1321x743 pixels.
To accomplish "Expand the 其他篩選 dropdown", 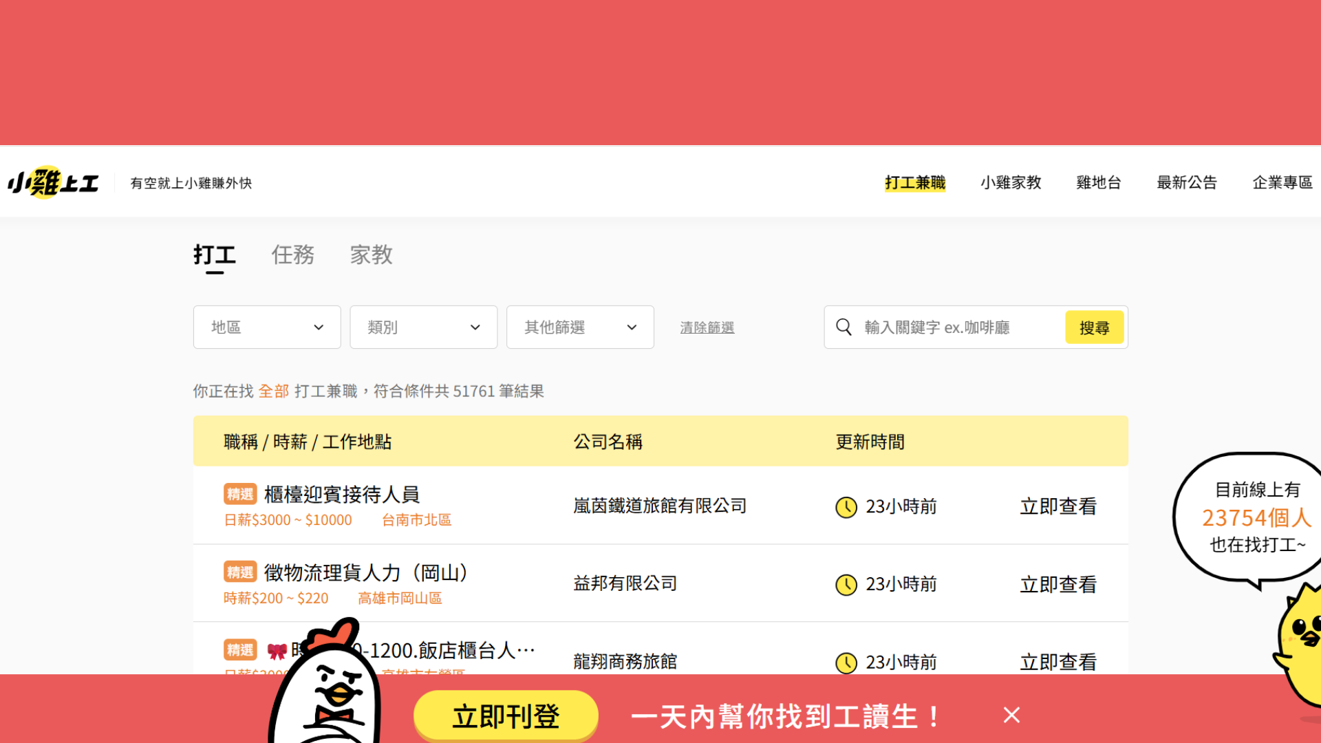I will (x=580, y=327).
